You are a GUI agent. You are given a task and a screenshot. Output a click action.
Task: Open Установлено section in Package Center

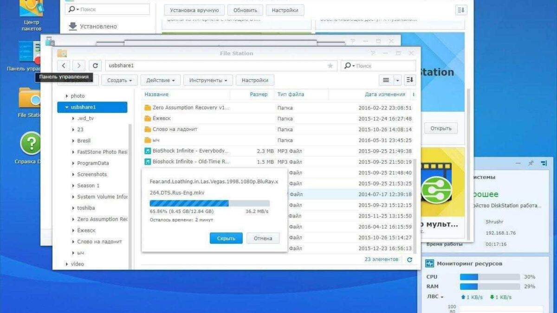coord(93,26)
